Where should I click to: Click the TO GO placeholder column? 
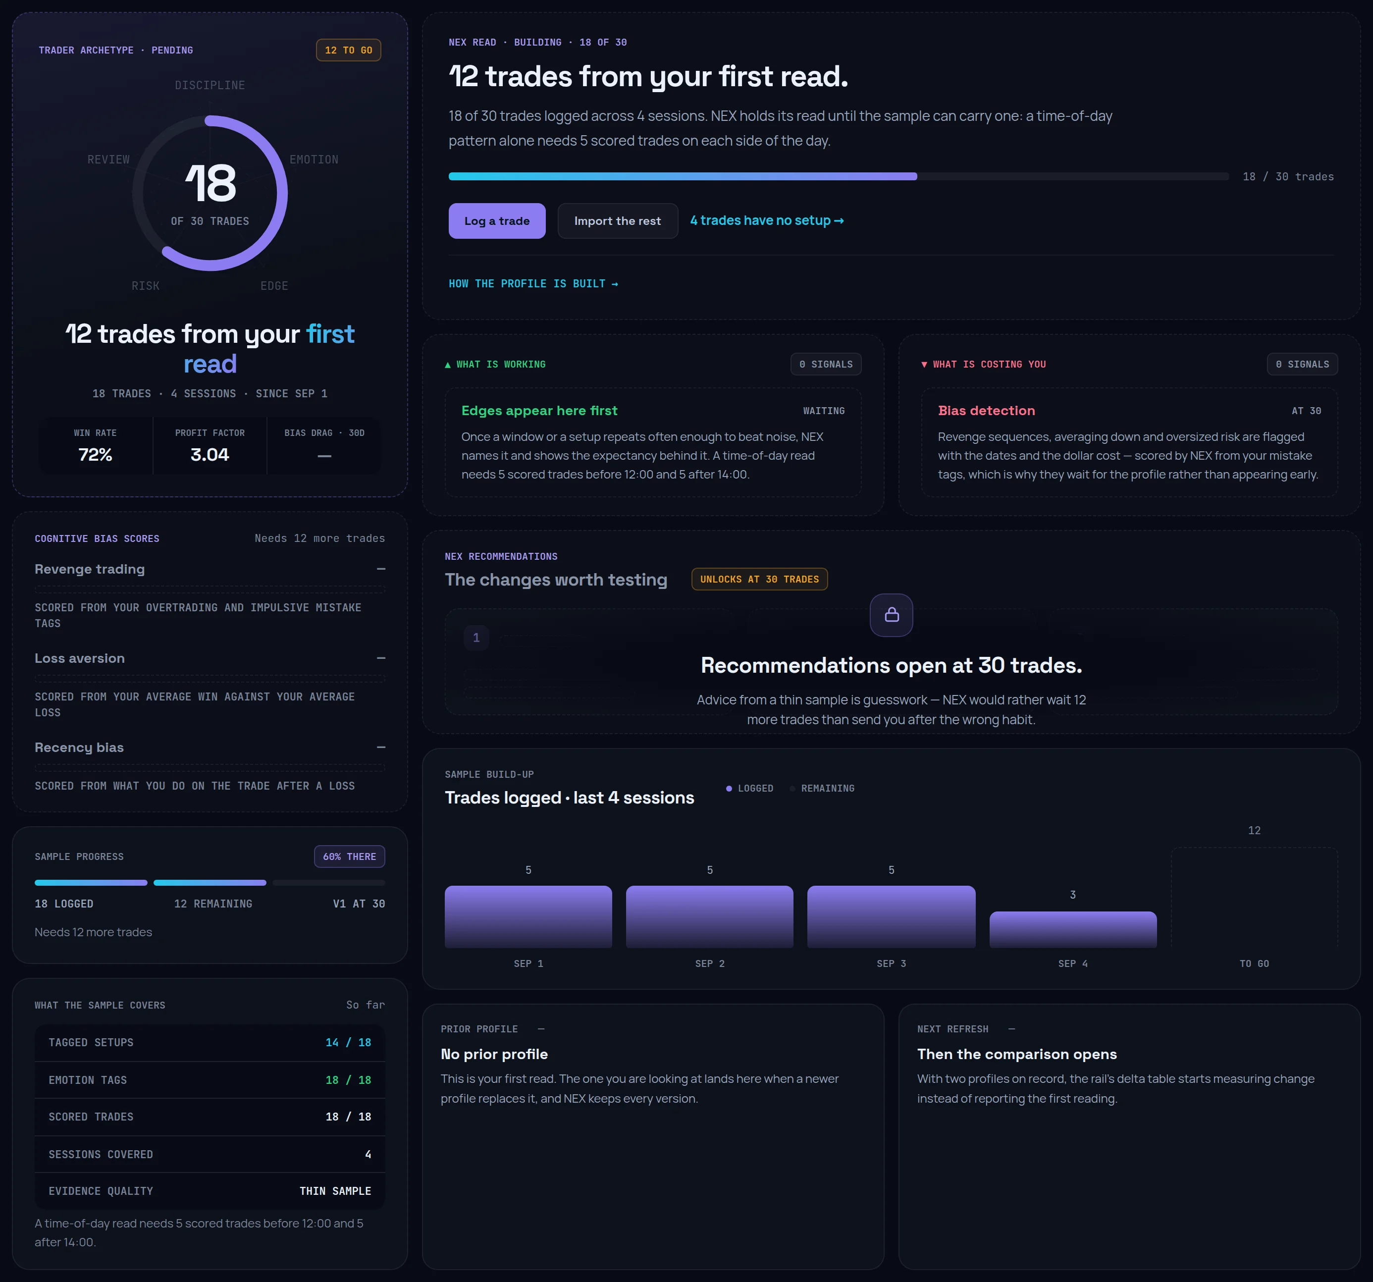point(1254,897)
